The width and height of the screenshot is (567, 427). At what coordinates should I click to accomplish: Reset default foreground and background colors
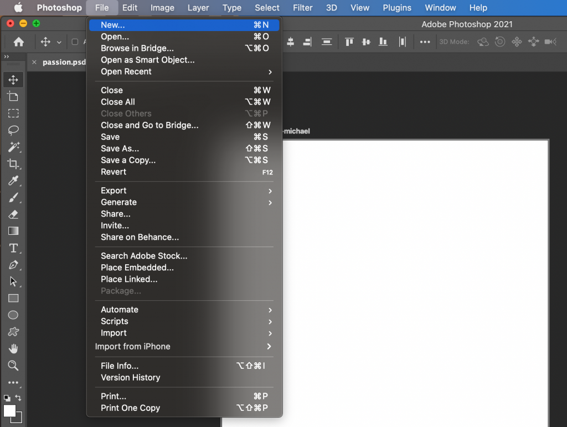[7, 398]
